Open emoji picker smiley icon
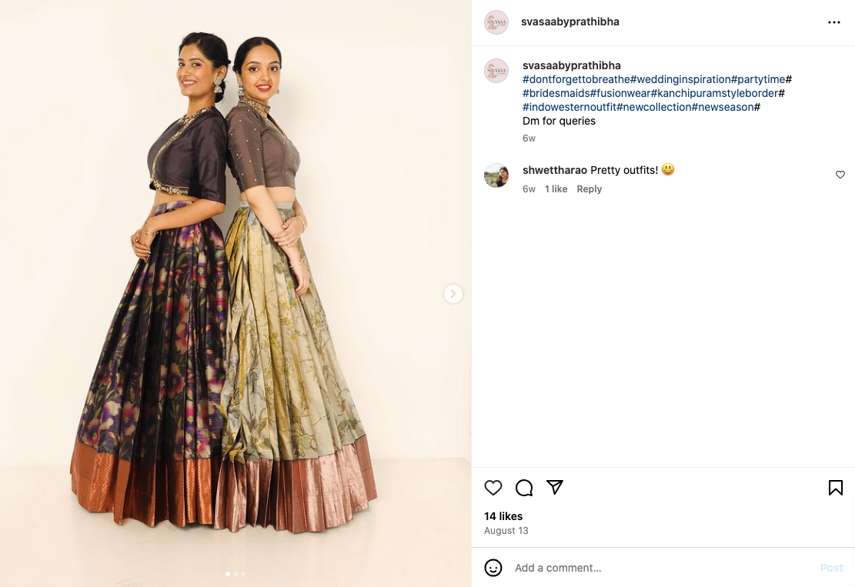The width and height of the screenshot is (855, 587). click(493, 567)
